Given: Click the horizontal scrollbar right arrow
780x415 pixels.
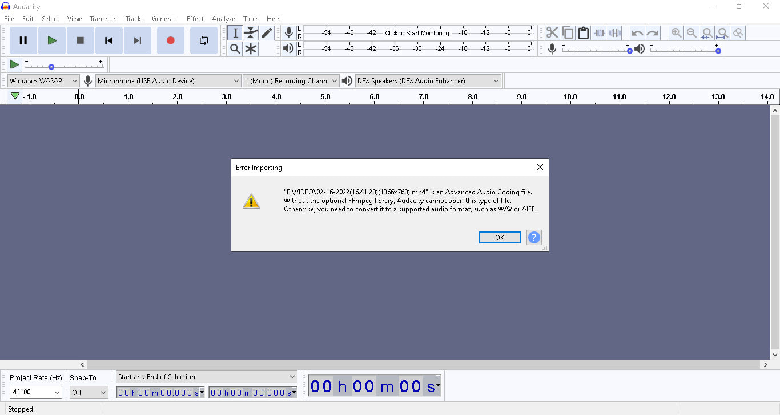Looking at the screenshot, I should pos(766,364).
